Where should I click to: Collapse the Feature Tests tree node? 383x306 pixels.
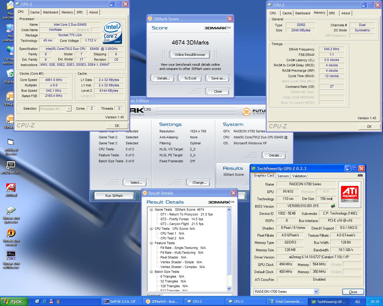(x=151, y=243)
